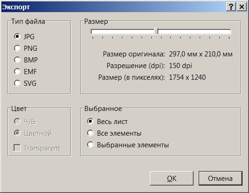The width and height of the screenshot is (249, 193).
Task: Click the slider track right of thumb
Action: [195, 32]
